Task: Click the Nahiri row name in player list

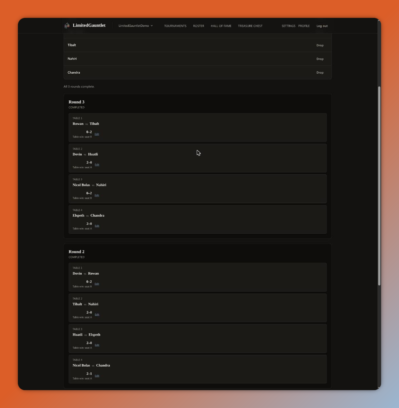Action: click(x=72, y=59)
